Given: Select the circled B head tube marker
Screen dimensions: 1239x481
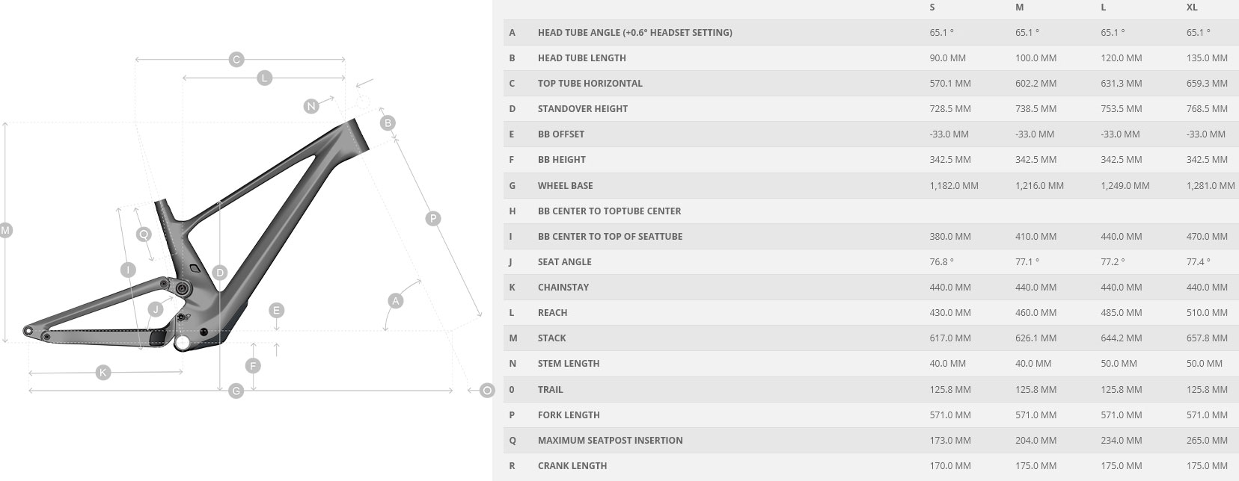Looking at the screenshot, I should point(387,122).
